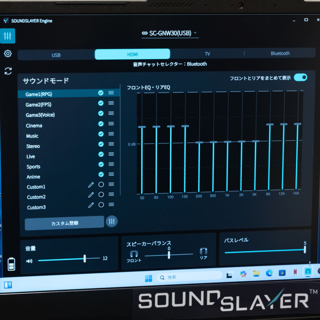Image resolution: width=320 pixels, height=320 pixels.
Task: Switch to the Bluetooth tab
Action: [x=280, y=53]
